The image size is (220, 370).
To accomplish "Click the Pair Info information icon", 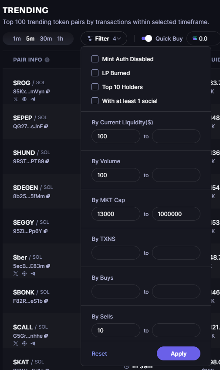I will tap(47, 60).
